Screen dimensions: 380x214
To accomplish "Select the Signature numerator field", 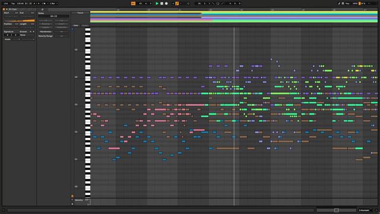I will pos(8,35).
